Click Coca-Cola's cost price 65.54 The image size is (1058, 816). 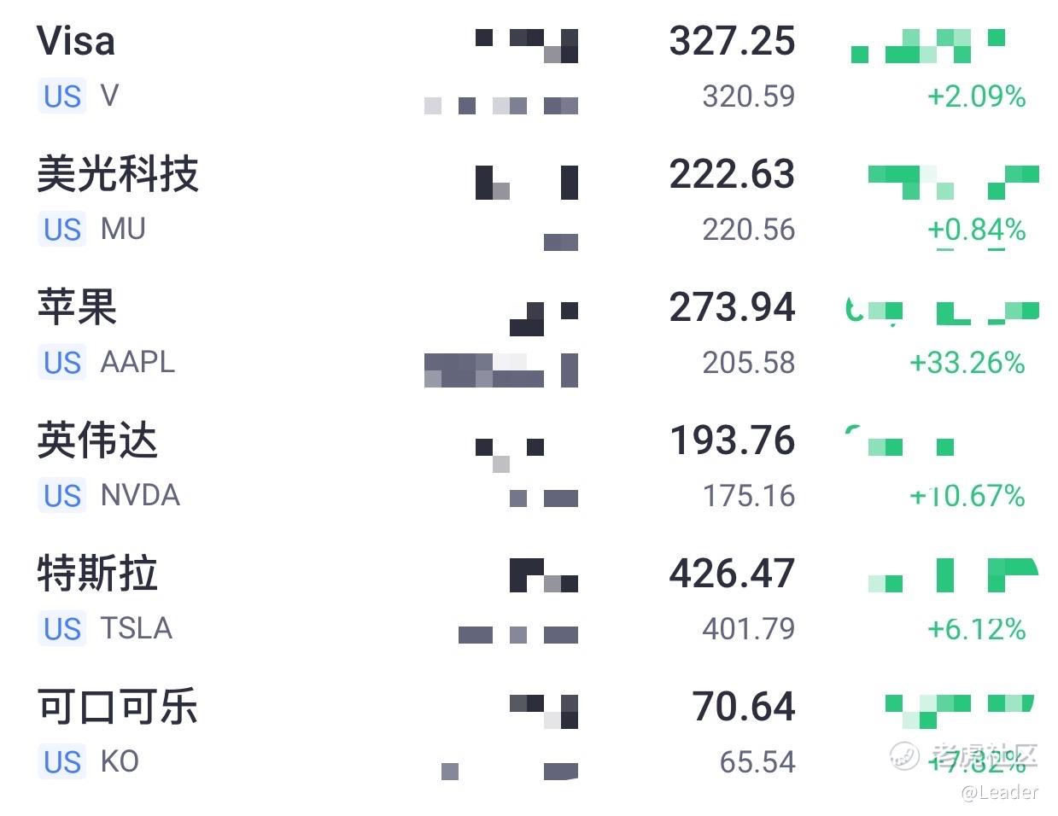click(757, 762)
